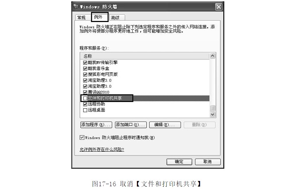The image size is (291, 189).
Task: Click the scrollbar thumb in programs list
Action: pos(212,108)
